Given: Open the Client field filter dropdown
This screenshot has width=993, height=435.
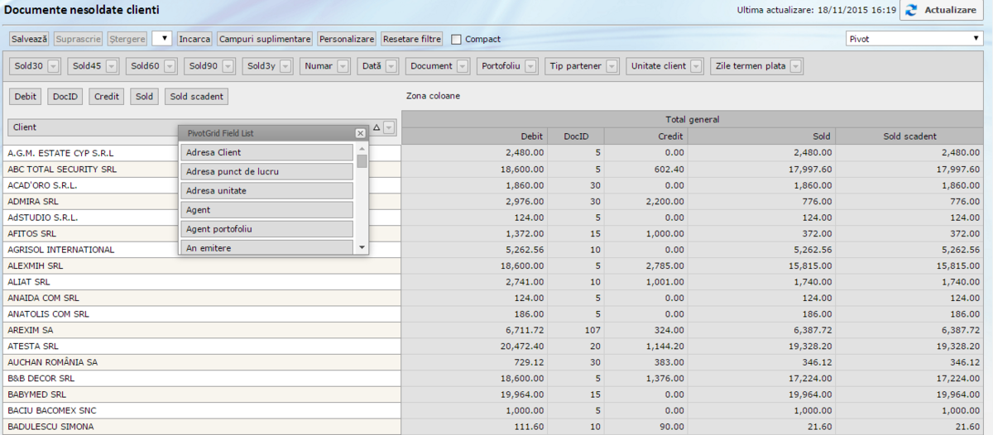Looking at the screenshot, I should (390, 127).
